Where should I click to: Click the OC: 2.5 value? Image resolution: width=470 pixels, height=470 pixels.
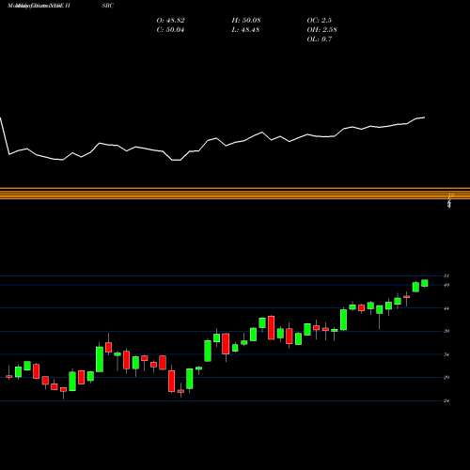point(319,21)
